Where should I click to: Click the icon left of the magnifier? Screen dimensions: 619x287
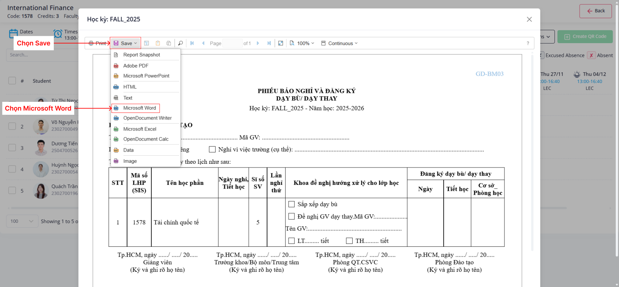[169, 43]
